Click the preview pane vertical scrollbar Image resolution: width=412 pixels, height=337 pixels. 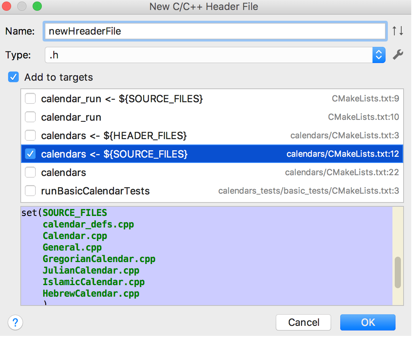point(398,272)
